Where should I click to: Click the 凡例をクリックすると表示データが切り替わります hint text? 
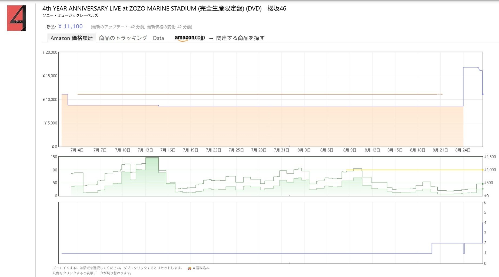92,273
